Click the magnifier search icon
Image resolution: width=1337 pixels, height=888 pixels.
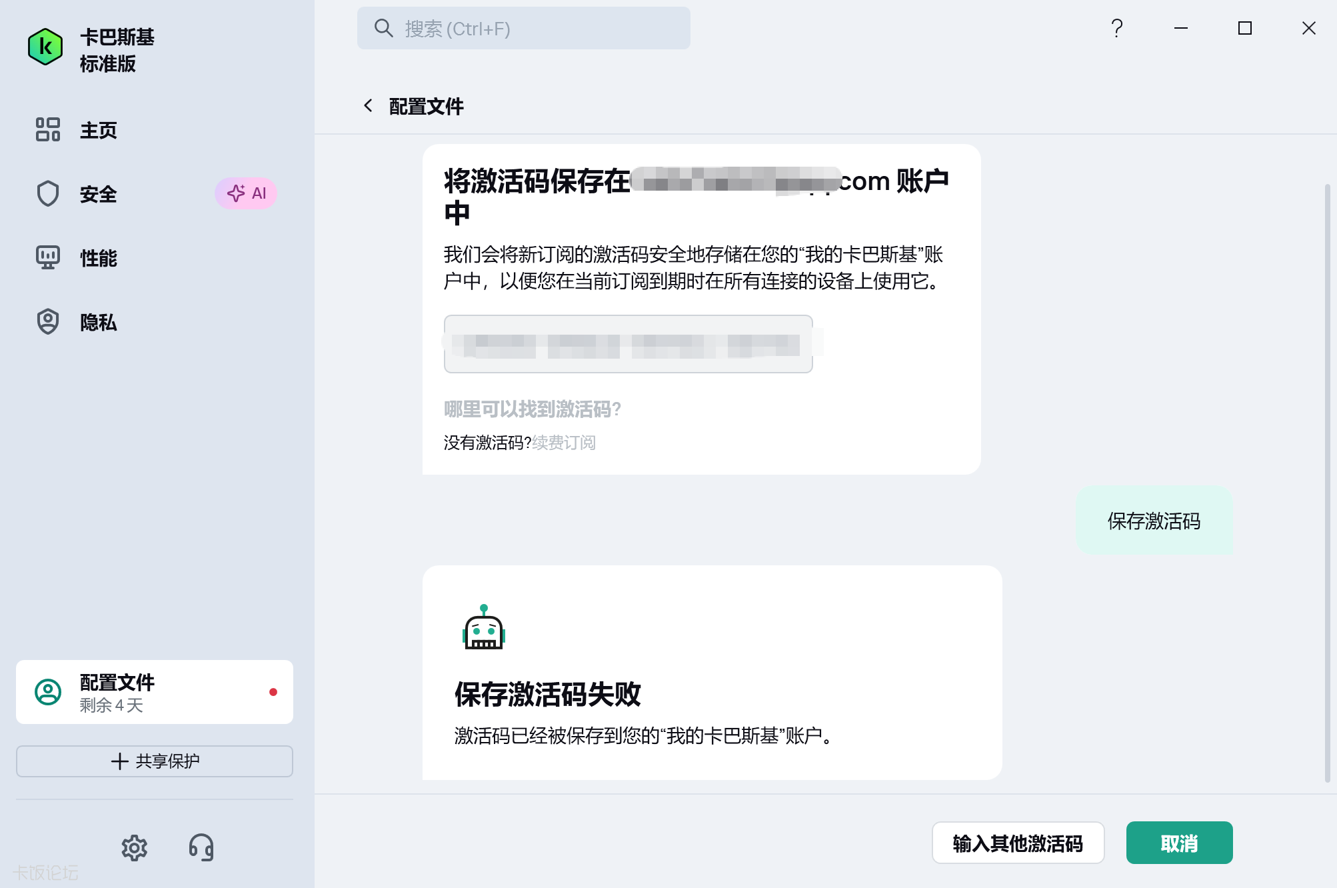pos(383,28)
